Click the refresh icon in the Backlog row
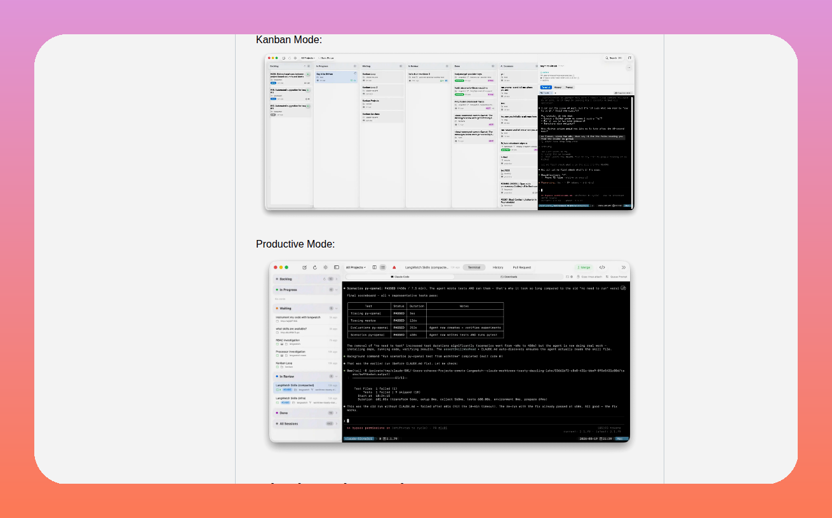The width and height of the screenshot is (832, 518). point(324,279)
